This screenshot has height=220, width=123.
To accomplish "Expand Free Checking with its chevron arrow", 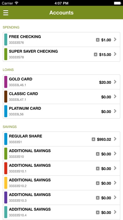I will click(115, 40).
